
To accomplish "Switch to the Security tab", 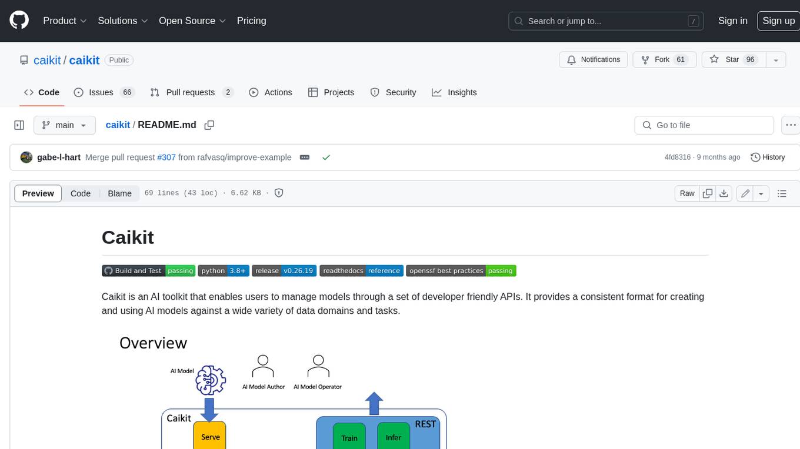I will click(x=393, y=92).
